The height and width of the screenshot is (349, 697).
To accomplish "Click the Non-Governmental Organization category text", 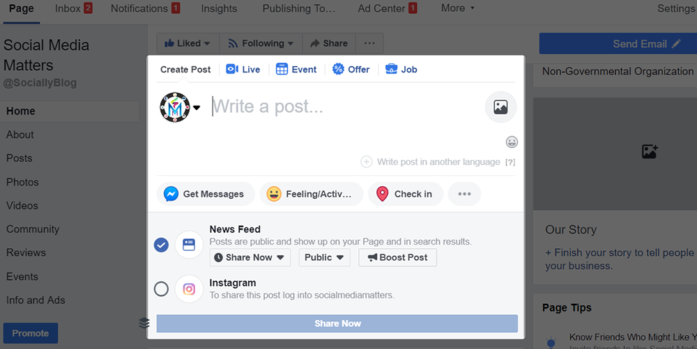I will coord(618,71).
